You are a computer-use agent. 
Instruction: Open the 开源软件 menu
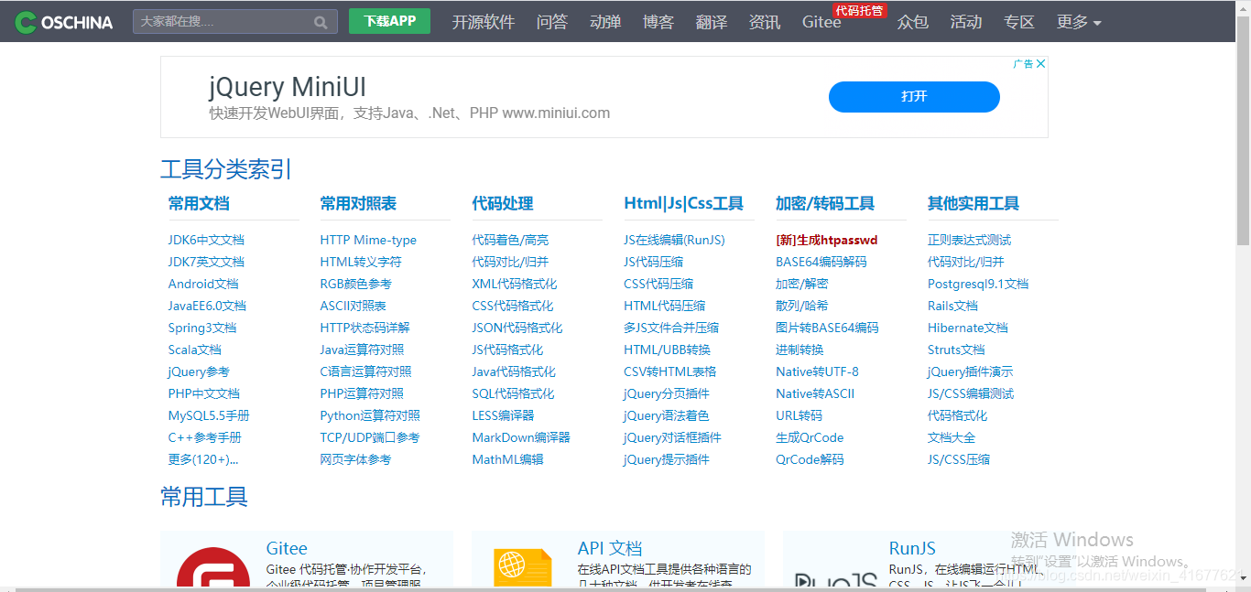484,22
